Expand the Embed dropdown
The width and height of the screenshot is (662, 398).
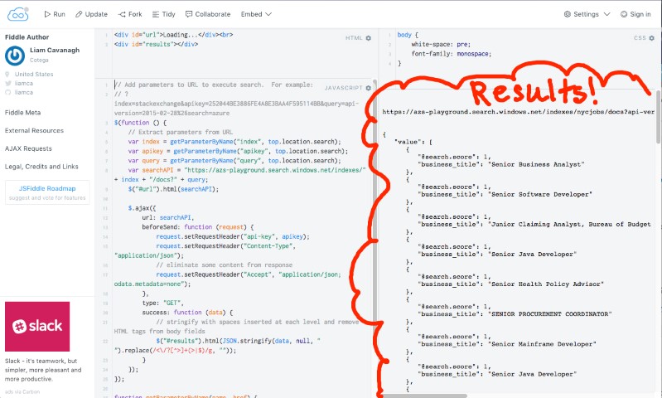pyautogui.click(x=255, y=14)
